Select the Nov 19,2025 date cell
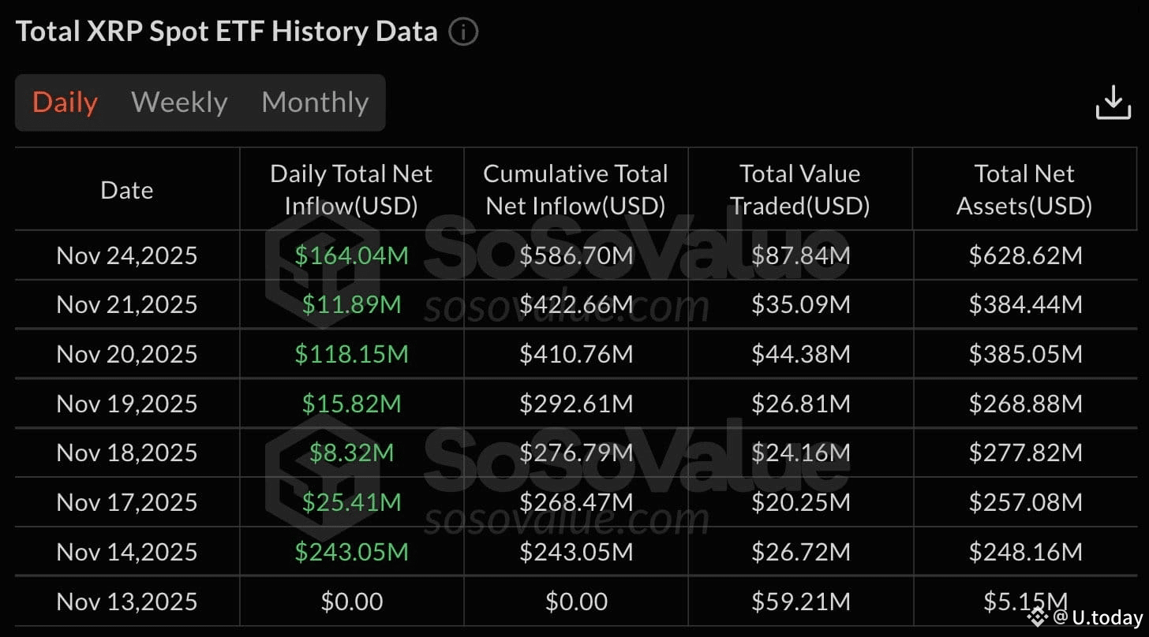This screenshot has height=637, width=1149. tap(127, 404)
